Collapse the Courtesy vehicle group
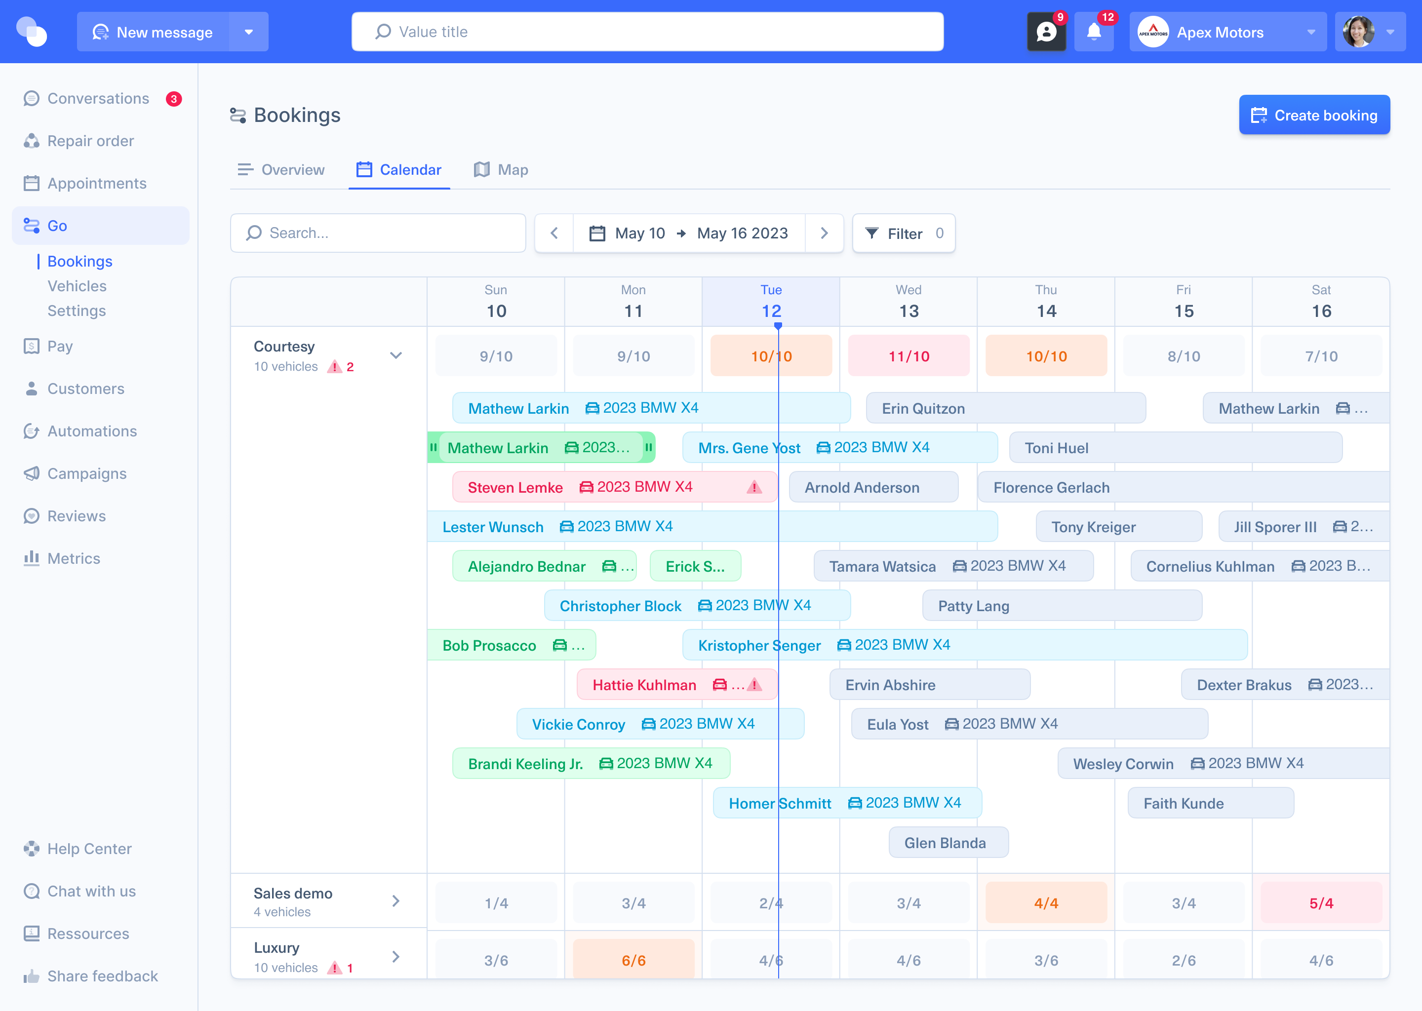 396,355
